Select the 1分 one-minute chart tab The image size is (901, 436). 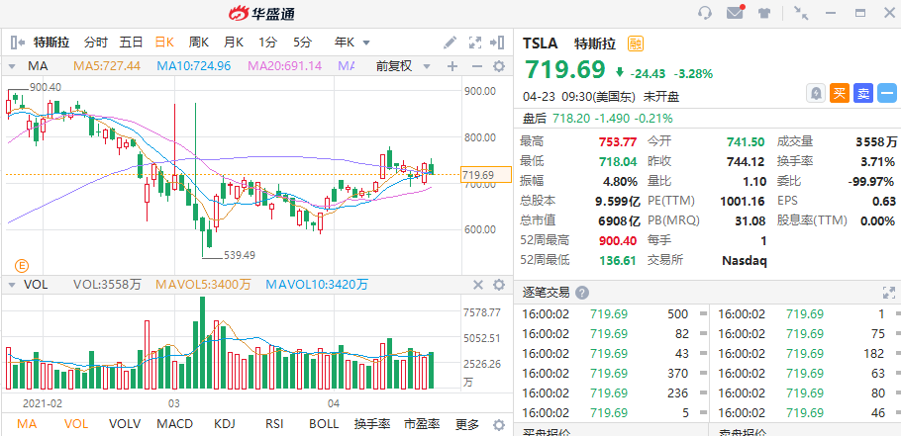(267, 42)
